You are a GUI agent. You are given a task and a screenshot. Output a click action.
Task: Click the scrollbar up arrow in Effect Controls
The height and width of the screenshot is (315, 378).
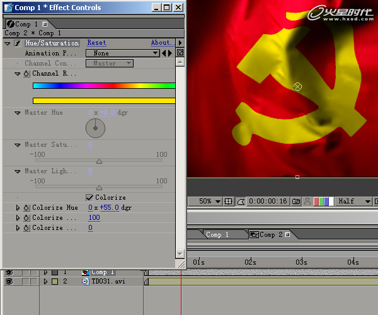180,62
